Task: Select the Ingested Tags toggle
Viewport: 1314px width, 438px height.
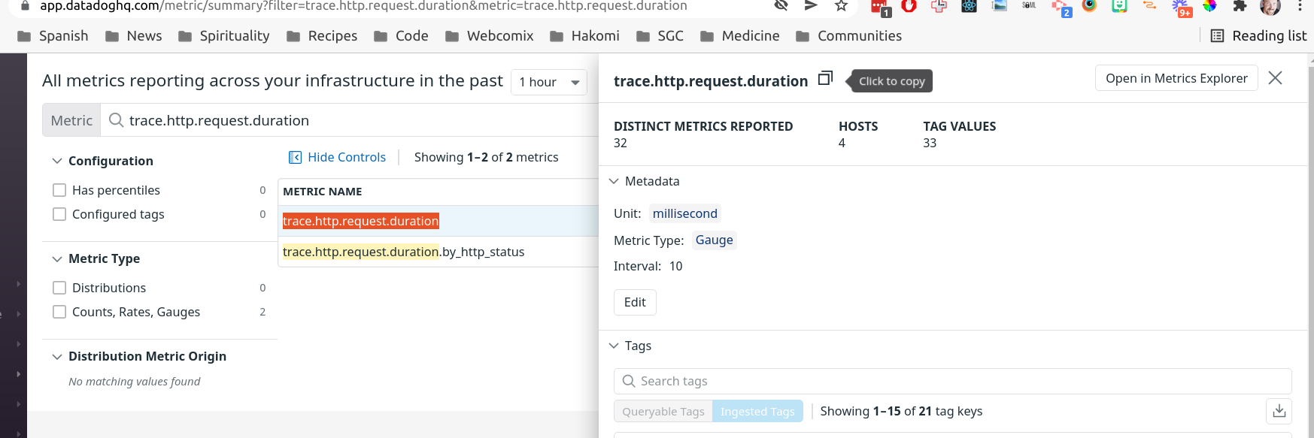Action: click(757, 411)
